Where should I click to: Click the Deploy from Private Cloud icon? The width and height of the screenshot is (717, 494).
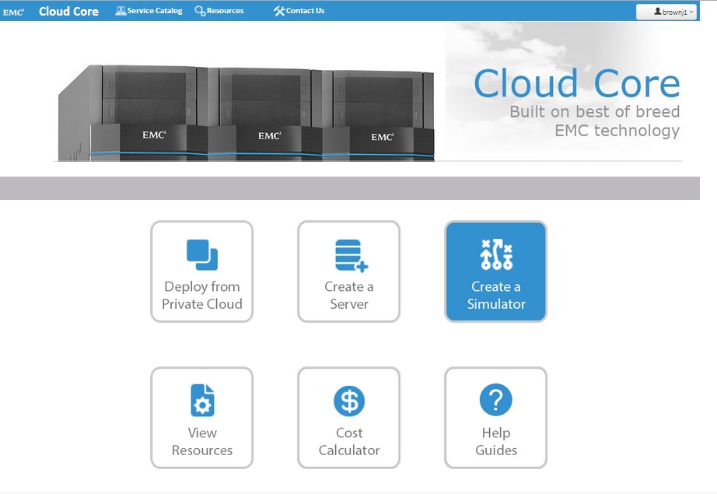pos(202,254)
